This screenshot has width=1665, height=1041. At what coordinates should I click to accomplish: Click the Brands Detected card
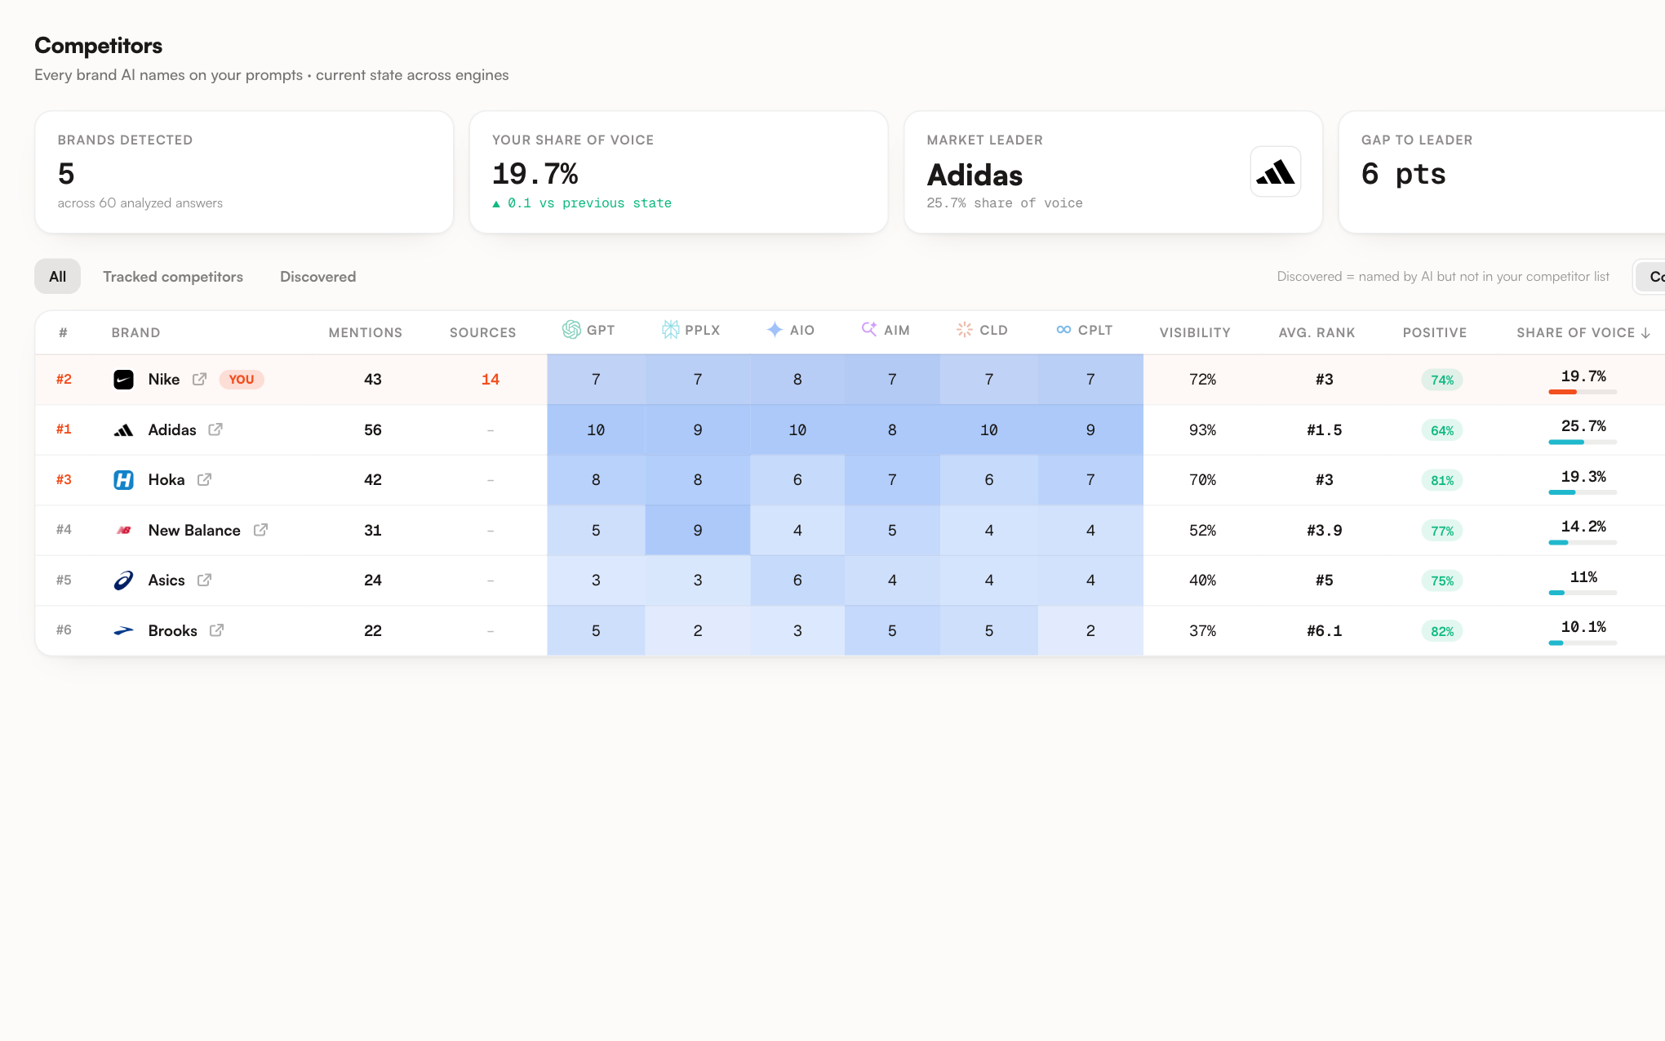tap(244, 172)
